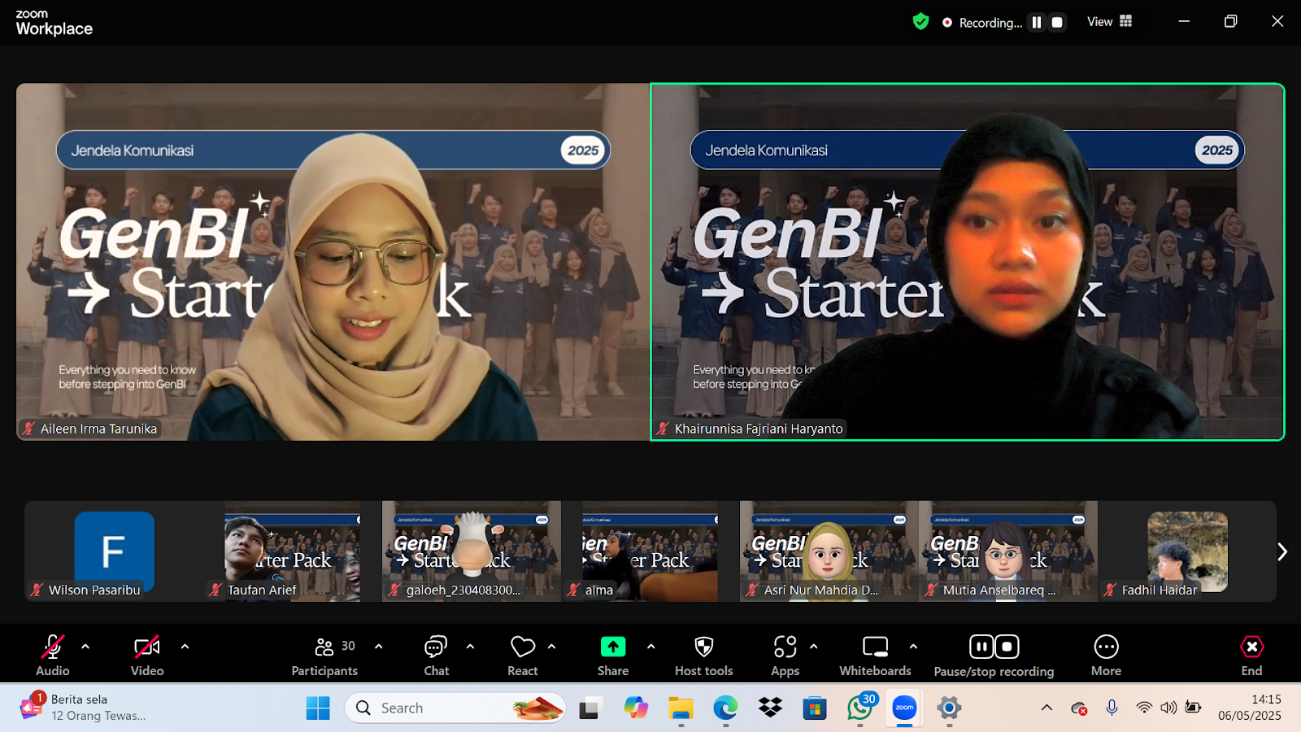
Task: Pause recording in the top bar
Action: point(1037,23)
